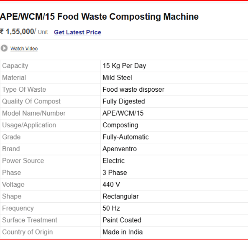
Task: Click the Fully-Automatic grade value
Action: [x=125, y=137]
